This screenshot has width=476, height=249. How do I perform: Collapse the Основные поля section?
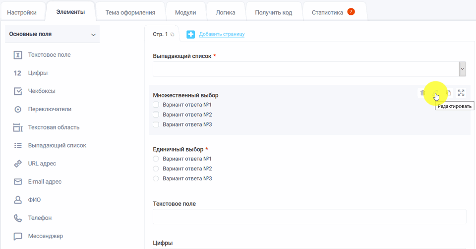93,35
